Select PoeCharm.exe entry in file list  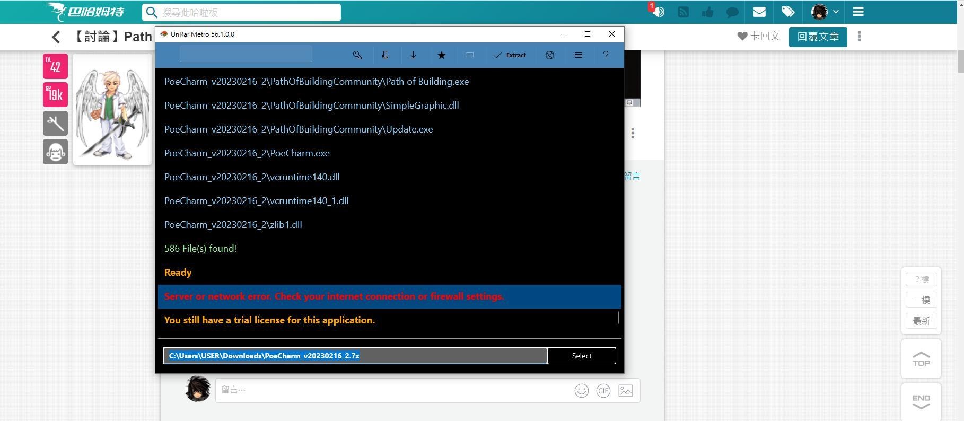247,153
